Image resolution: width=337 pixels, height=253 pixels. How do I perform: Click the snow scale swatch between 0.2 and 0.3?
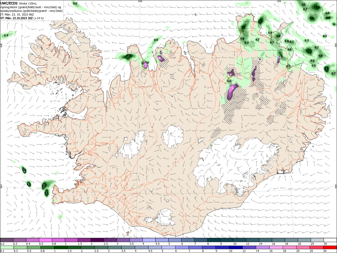click(7, 240)
